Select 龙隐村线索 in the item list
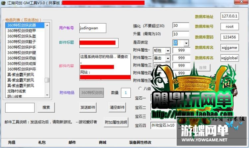Screen dimensions: 249x148 pyautogui.click(x=25, y=91)
